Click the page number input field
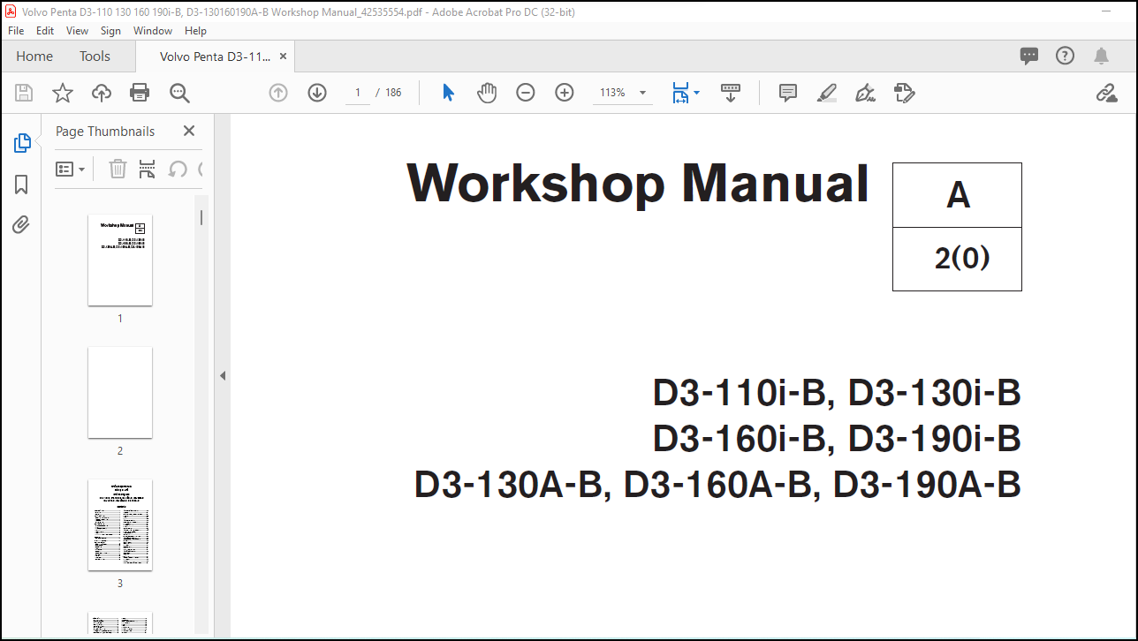This screenshot has height=641, width=1138. (357, 93)
